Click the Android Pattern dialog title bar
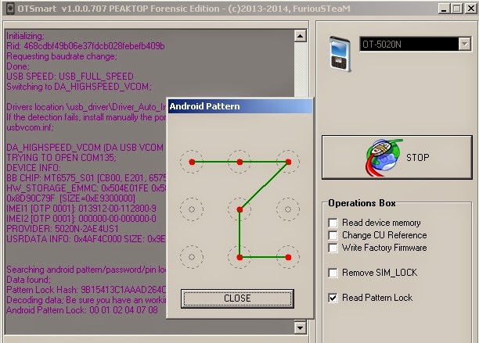The image size is (479, 343). click(x=240, y=106)
